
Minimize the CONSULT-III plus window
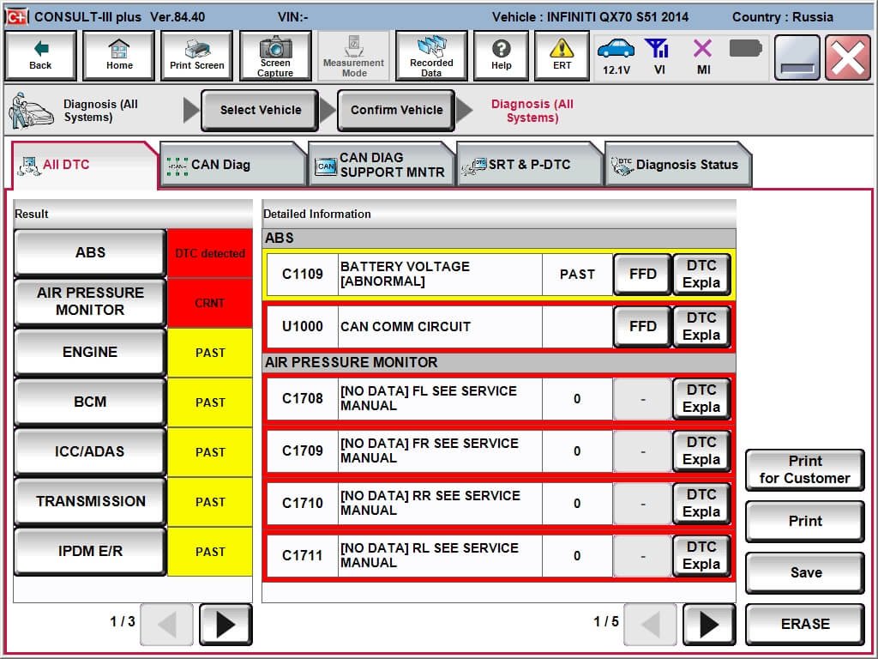(797, 57)
